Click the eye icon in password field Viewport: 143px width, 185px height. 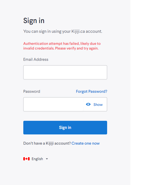88,104
